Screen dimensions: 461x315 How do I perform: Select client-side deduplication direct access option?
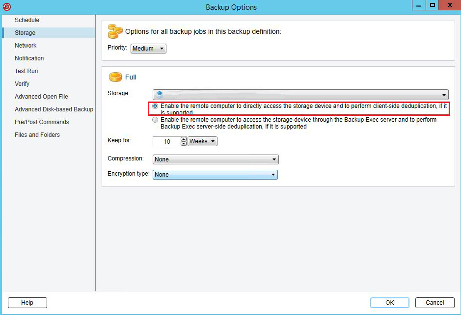pyautogui.click(x=156, y=106)
